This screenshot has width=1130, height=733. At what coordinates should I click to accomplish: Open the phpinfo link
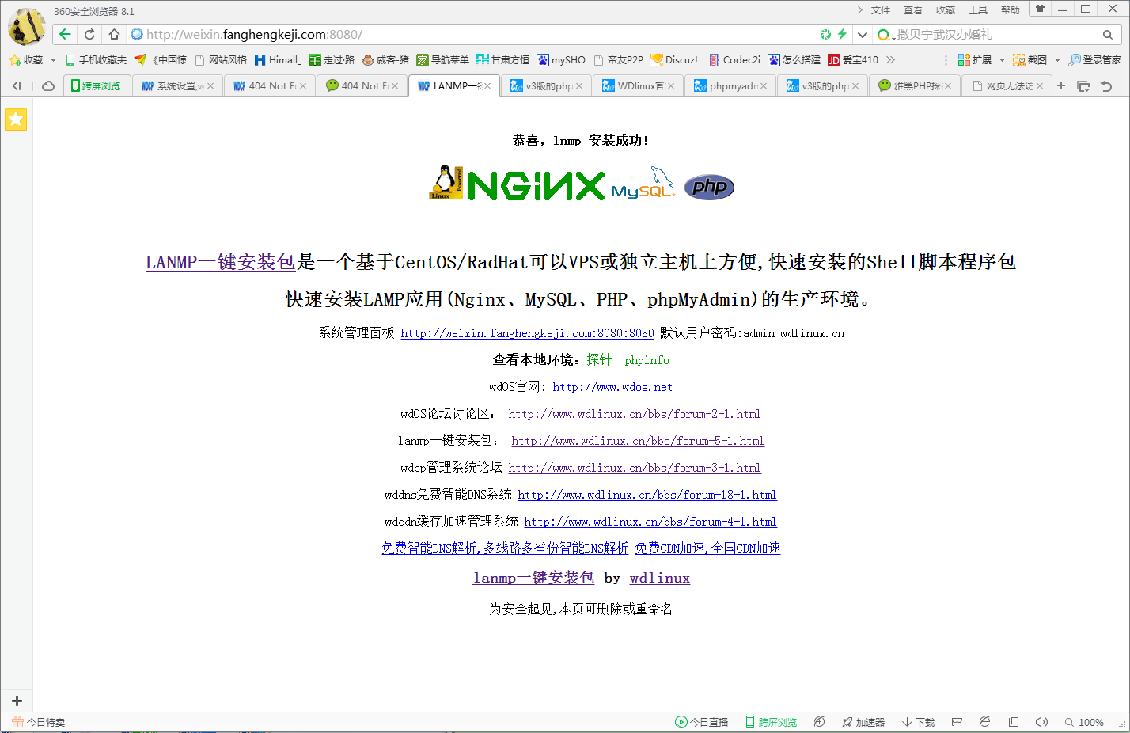click(x=647, y=360)
